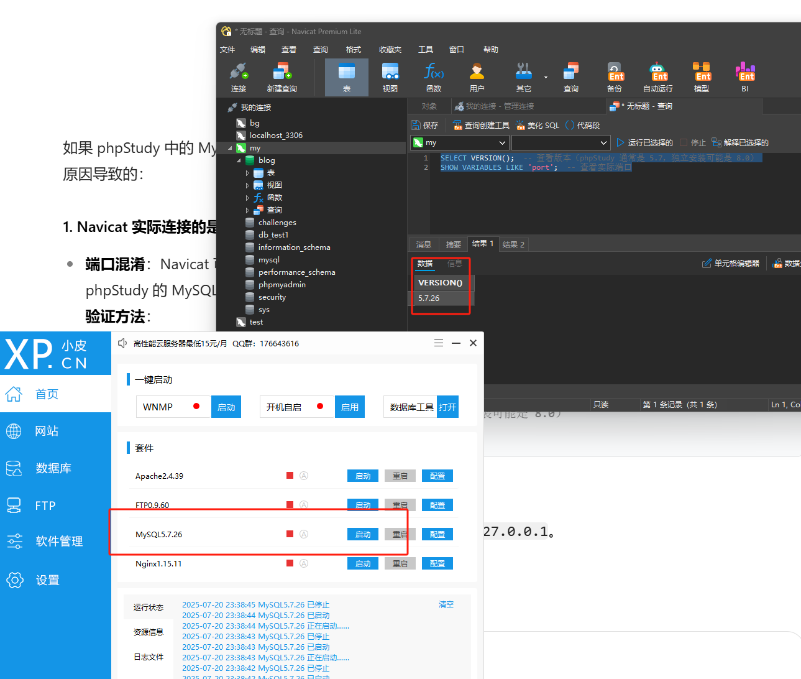This screenshot has height=679, width=801.
Task: Click the VERSION() column header
Action: tap(444, 283)
